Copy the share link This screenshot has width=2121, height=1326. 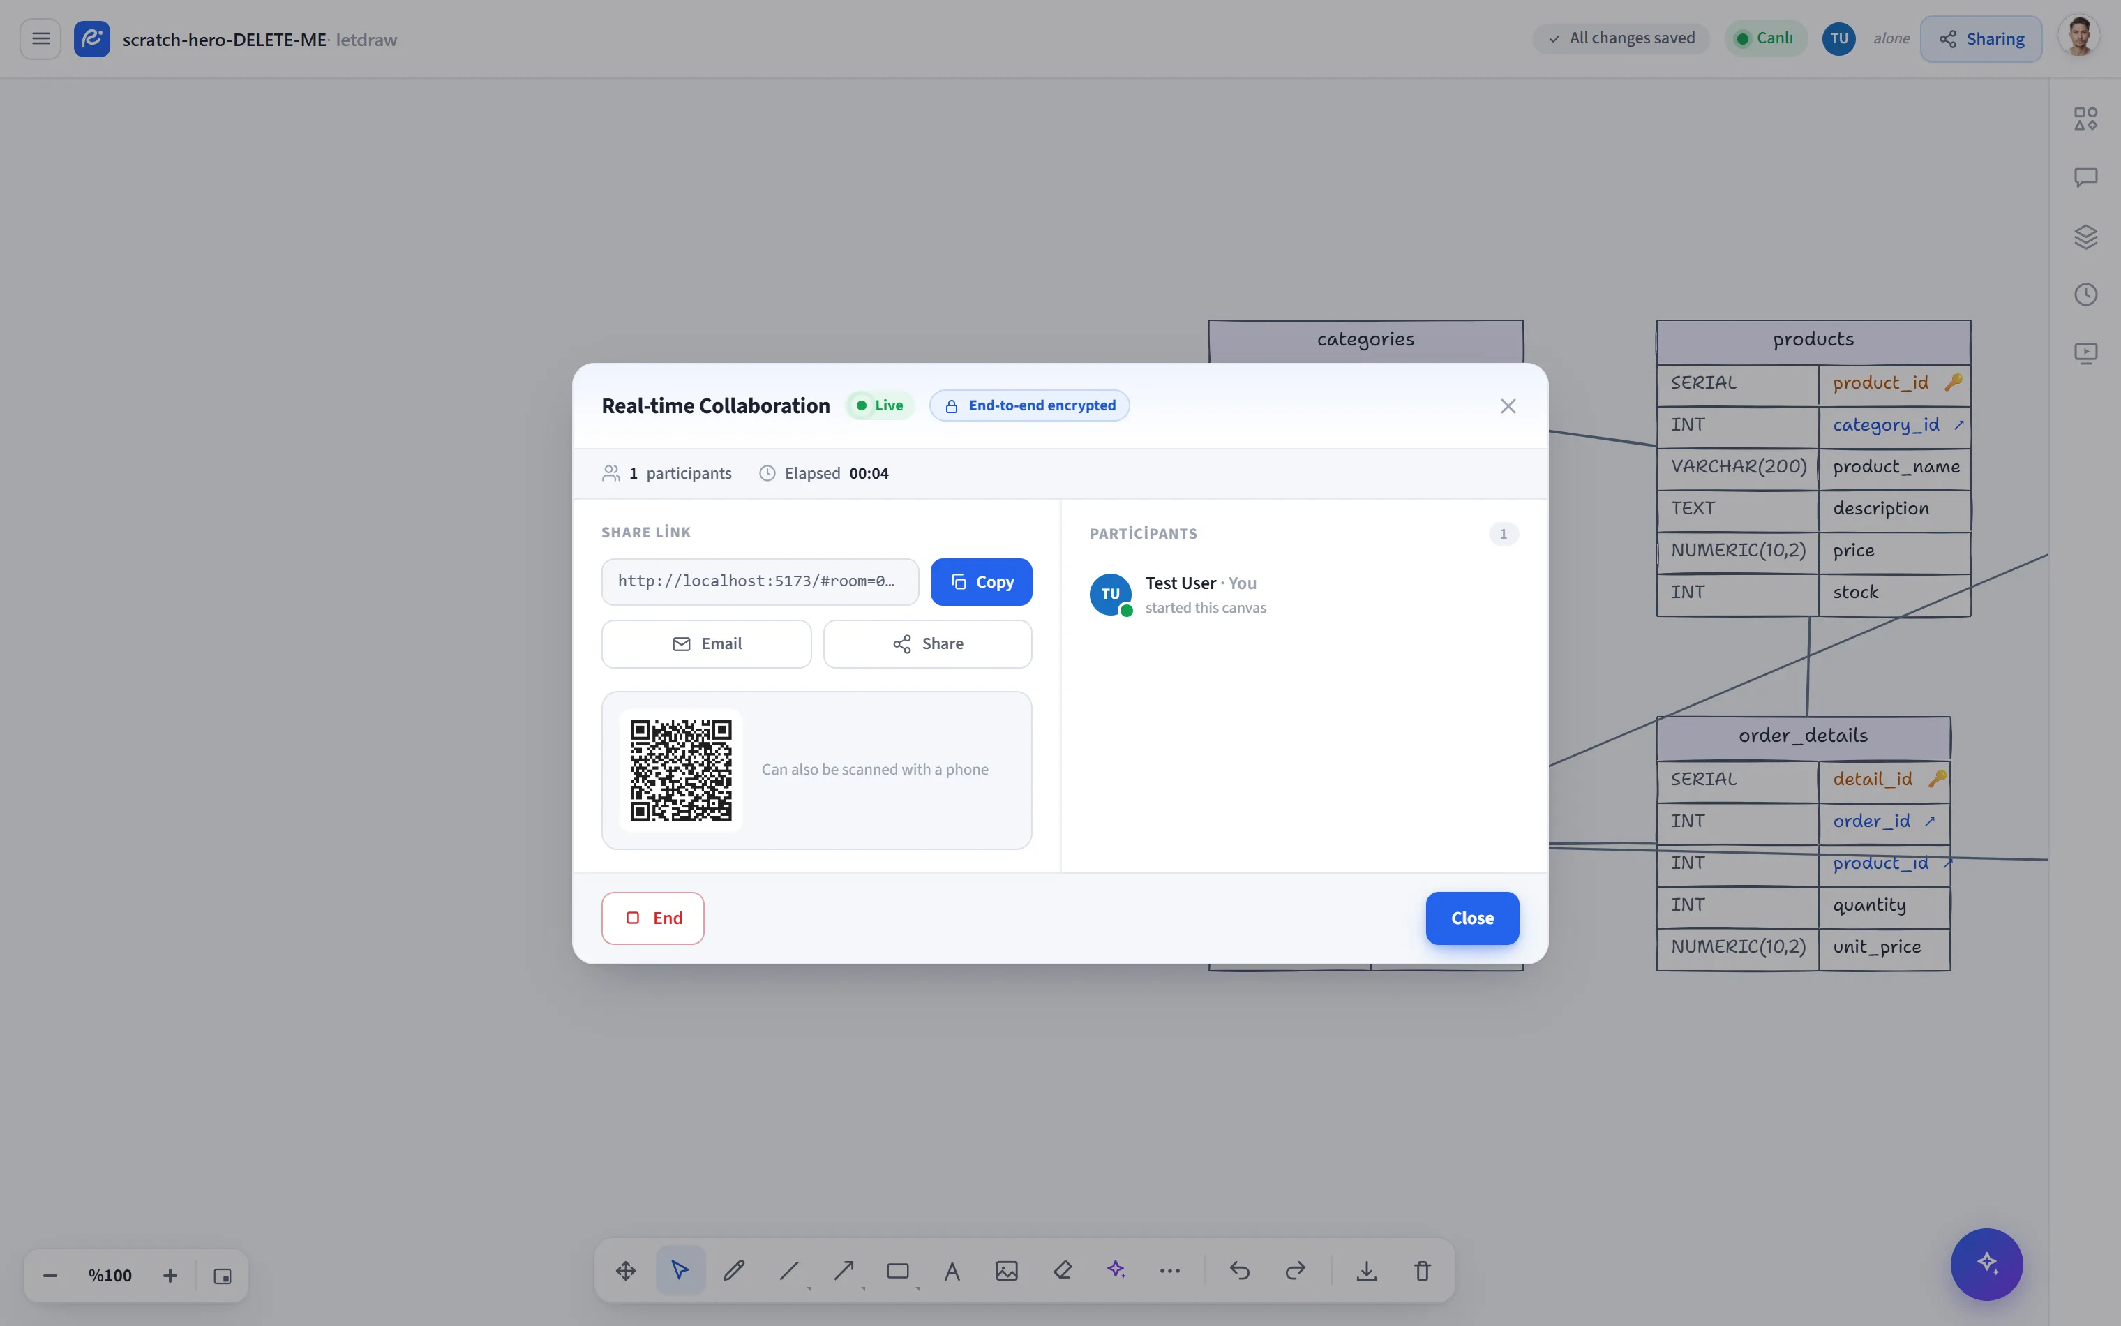click(x=981, y=581)
